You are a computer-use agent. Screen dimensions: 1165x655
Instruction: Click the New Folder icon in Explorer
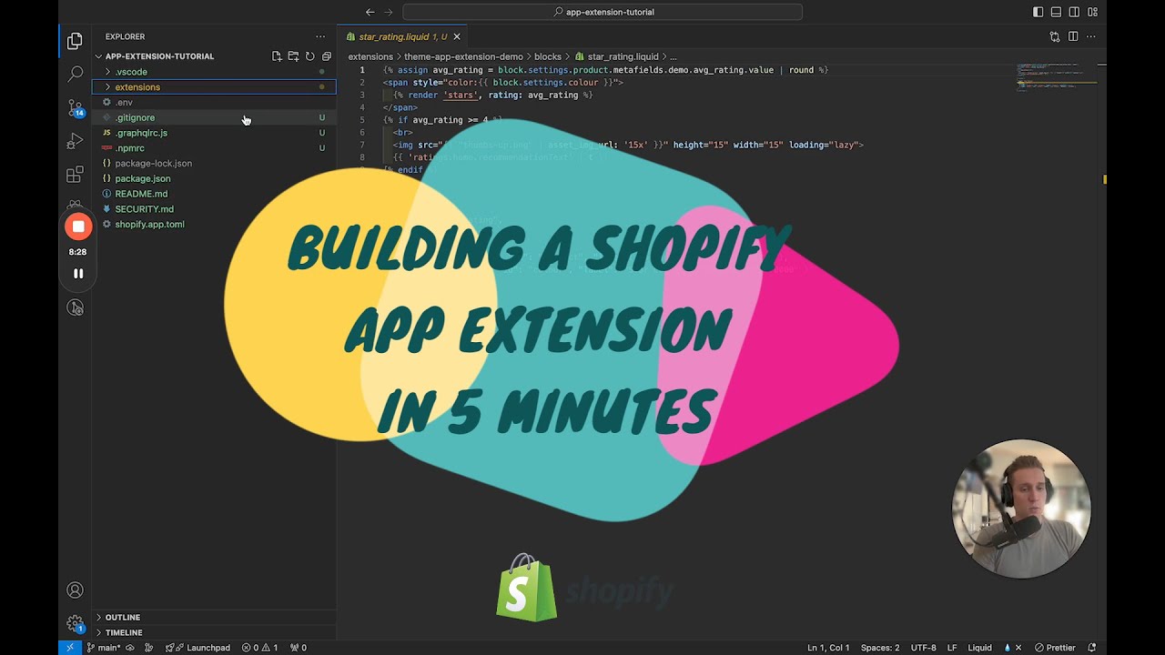[293, 56]
